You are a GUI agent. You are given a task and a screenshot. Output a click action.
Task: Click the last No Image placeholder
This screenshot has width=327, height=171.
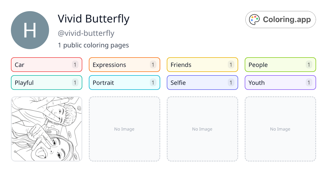280,129
